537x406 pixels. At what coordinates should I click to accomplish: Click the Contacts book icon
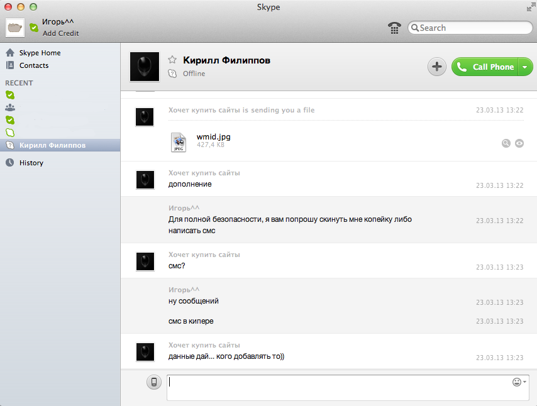pos(10,65)
